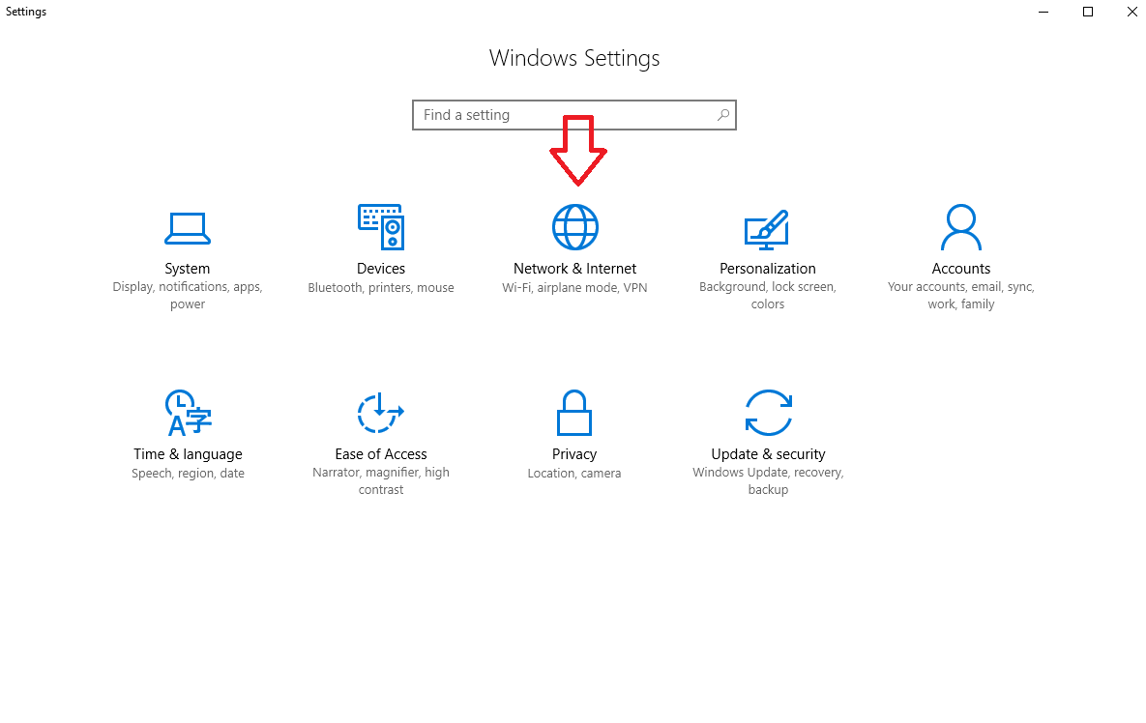This screenshot has width=1146, height=723.
Task: Open the Time & language icon
Action: [x=188, y=413]
